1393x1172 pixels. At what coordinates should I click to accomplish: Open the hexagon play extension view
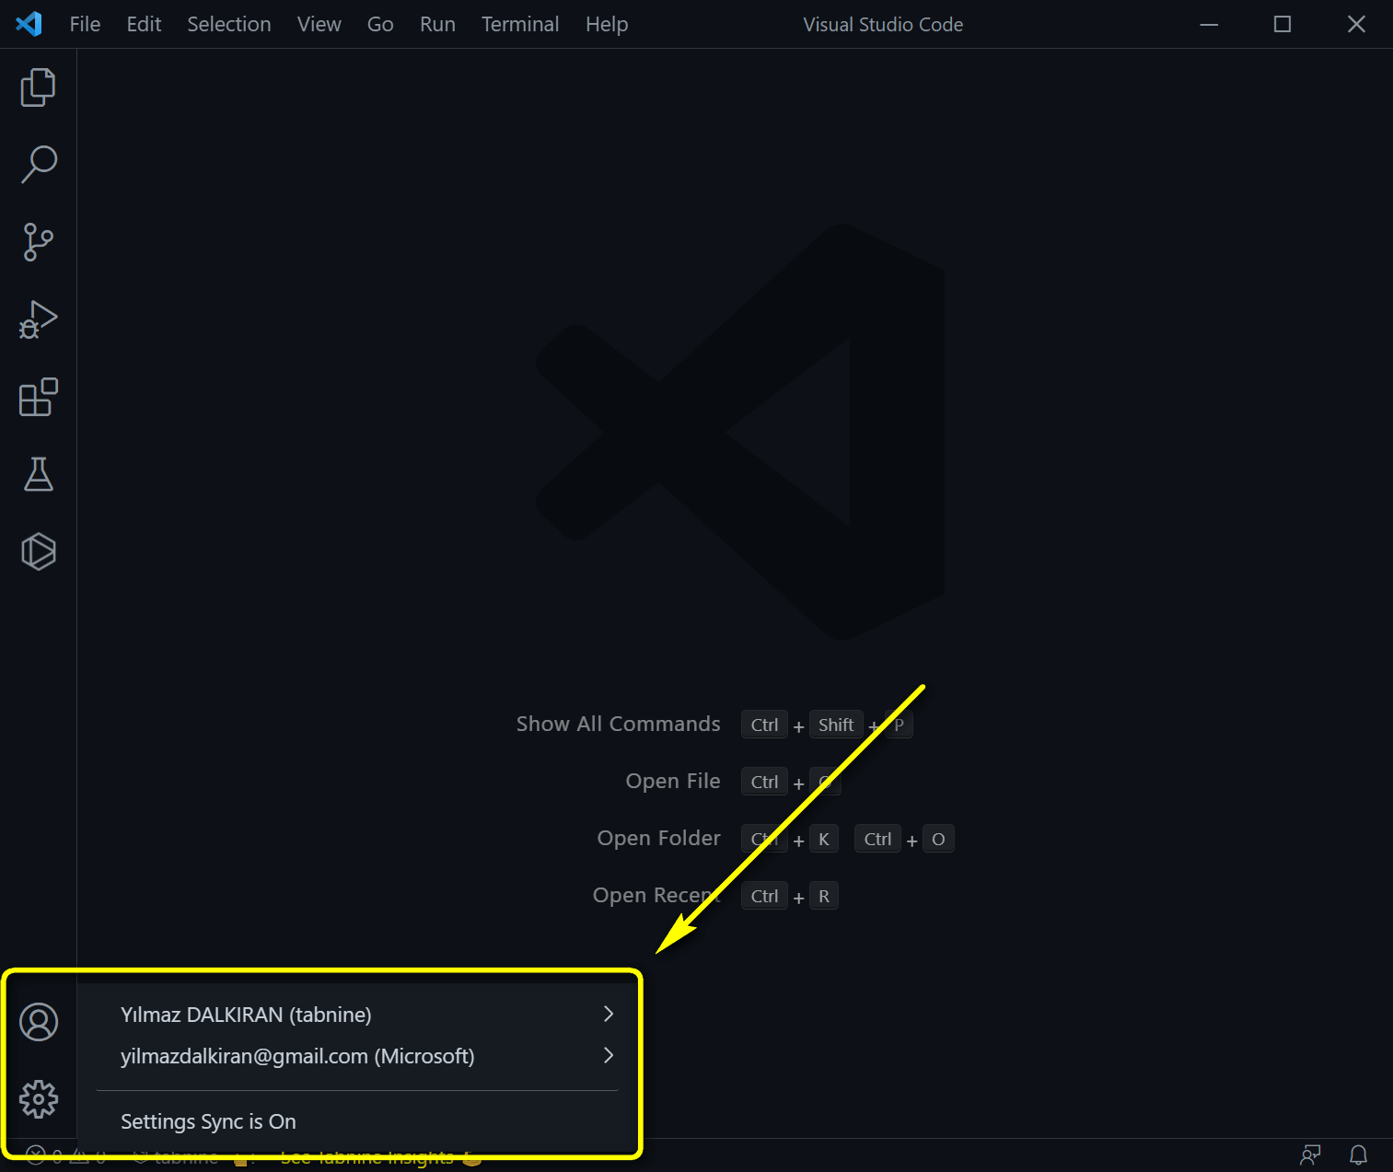(x=38, y=551)
